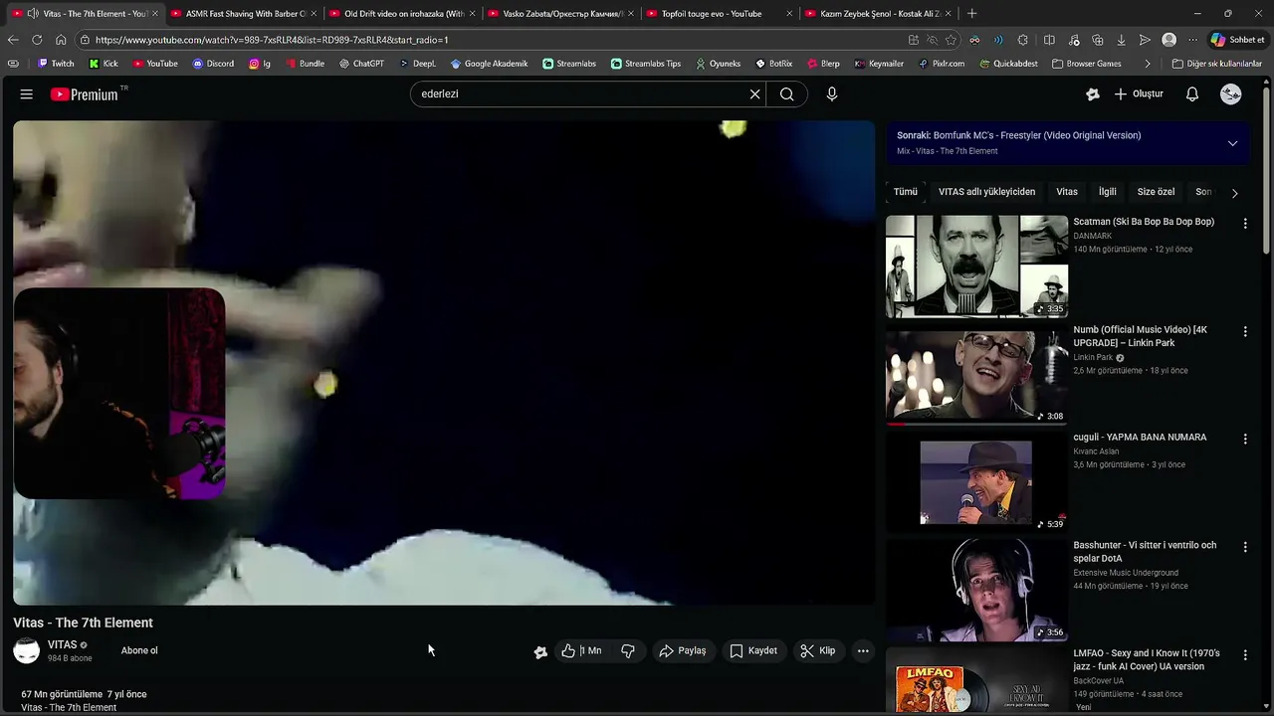1274x716 pixels.
Task: Click the Basshunter Vi sitter i ventrilo title
Action: click(x=1145, y=551)
